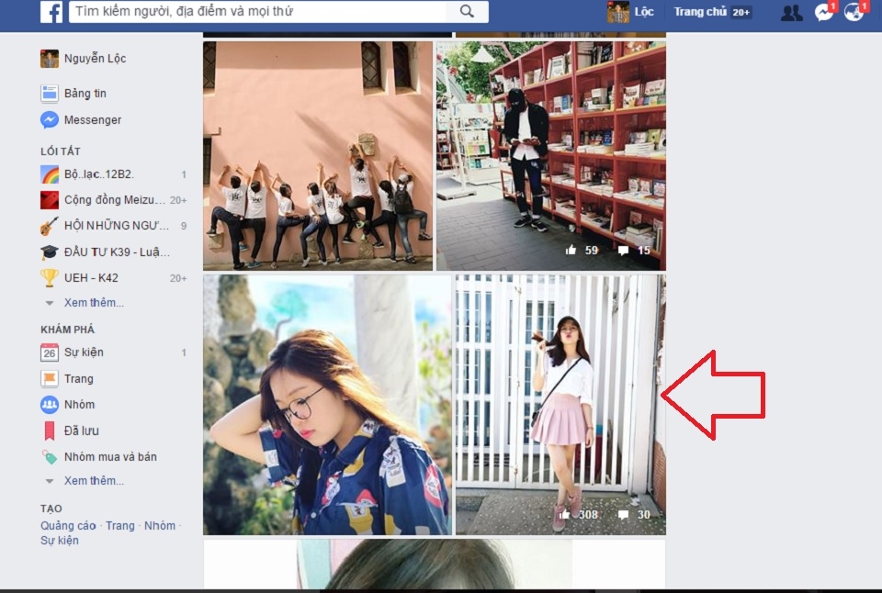This screenshot has width=882, height=593.
Task: Click the guitar group icon
Action: pos(50,226)
